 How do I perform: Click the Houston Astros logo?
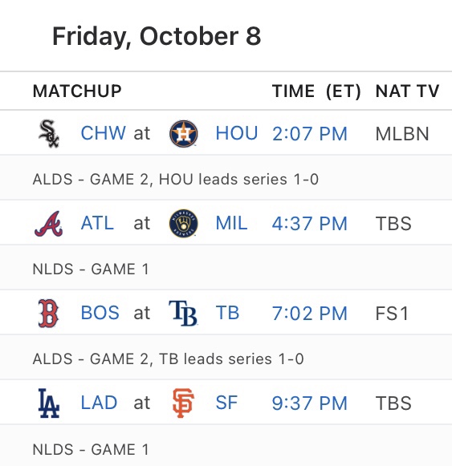[183, 134]
